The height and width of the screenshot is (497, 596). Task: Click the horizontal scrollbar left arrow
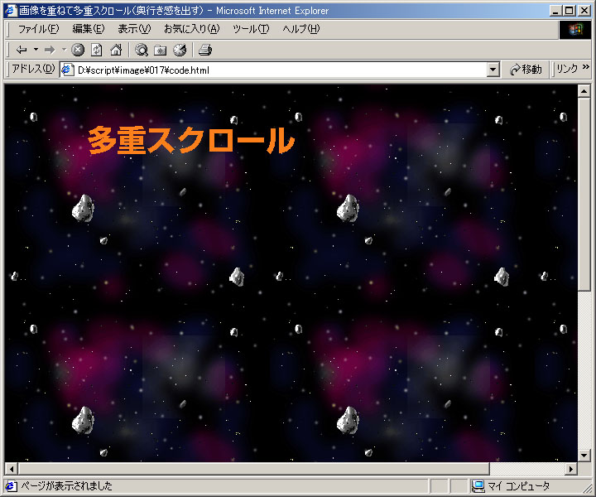tap(12, 469)
